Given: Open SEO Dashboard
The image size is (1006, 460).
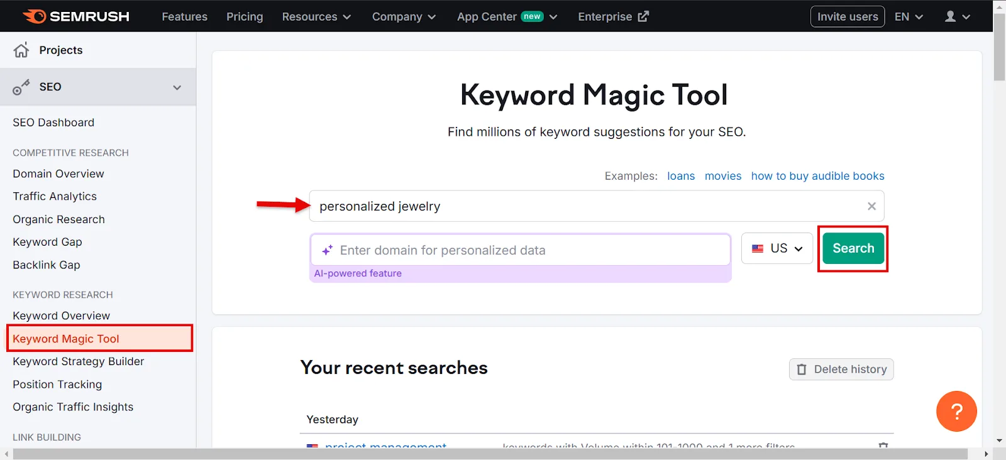Looking at the screenshot, I should click(x=53, y=123).
